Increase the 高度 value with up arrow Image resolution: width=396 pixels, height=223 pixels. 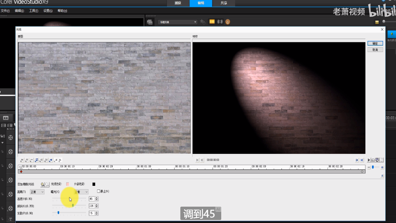(96, 198)
